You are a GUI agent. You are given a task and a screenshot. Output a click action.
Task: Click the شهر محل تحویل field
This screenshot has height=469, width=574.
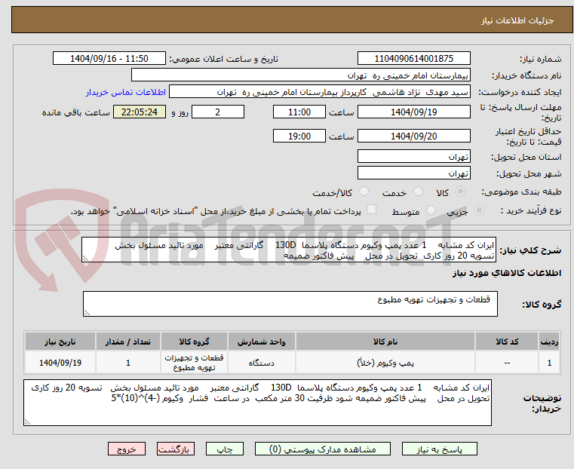pos(413,173)
